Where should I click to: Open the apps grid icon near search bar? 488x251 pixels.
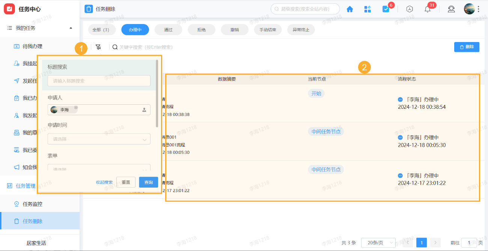[x=368, y=9]
